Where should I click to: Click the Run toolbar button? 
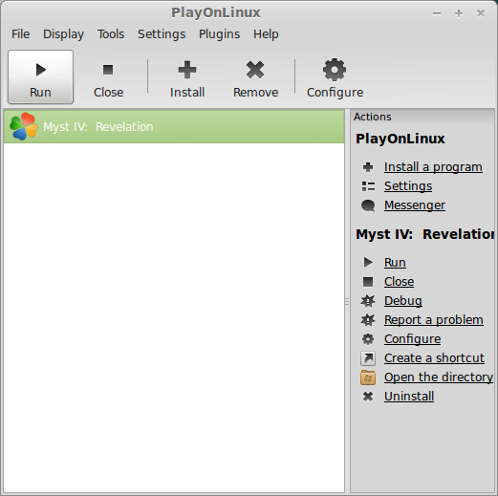pyautogui.click(x=40, y=76)
